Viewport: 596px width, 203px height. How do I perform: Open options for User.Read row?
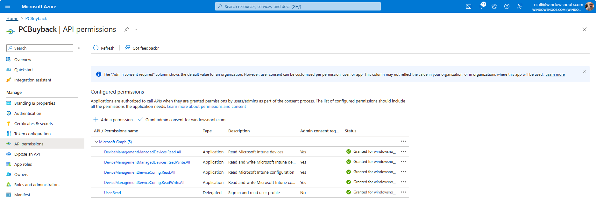[403, 192]
